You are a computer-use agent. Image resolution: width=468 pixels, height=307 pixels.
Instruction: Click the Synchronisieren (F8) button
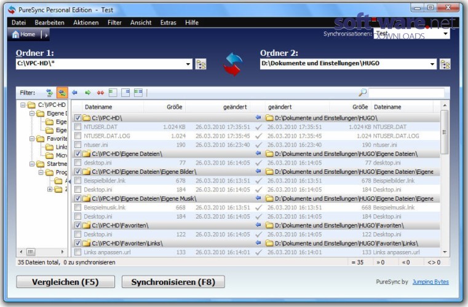tap(173, 282)
